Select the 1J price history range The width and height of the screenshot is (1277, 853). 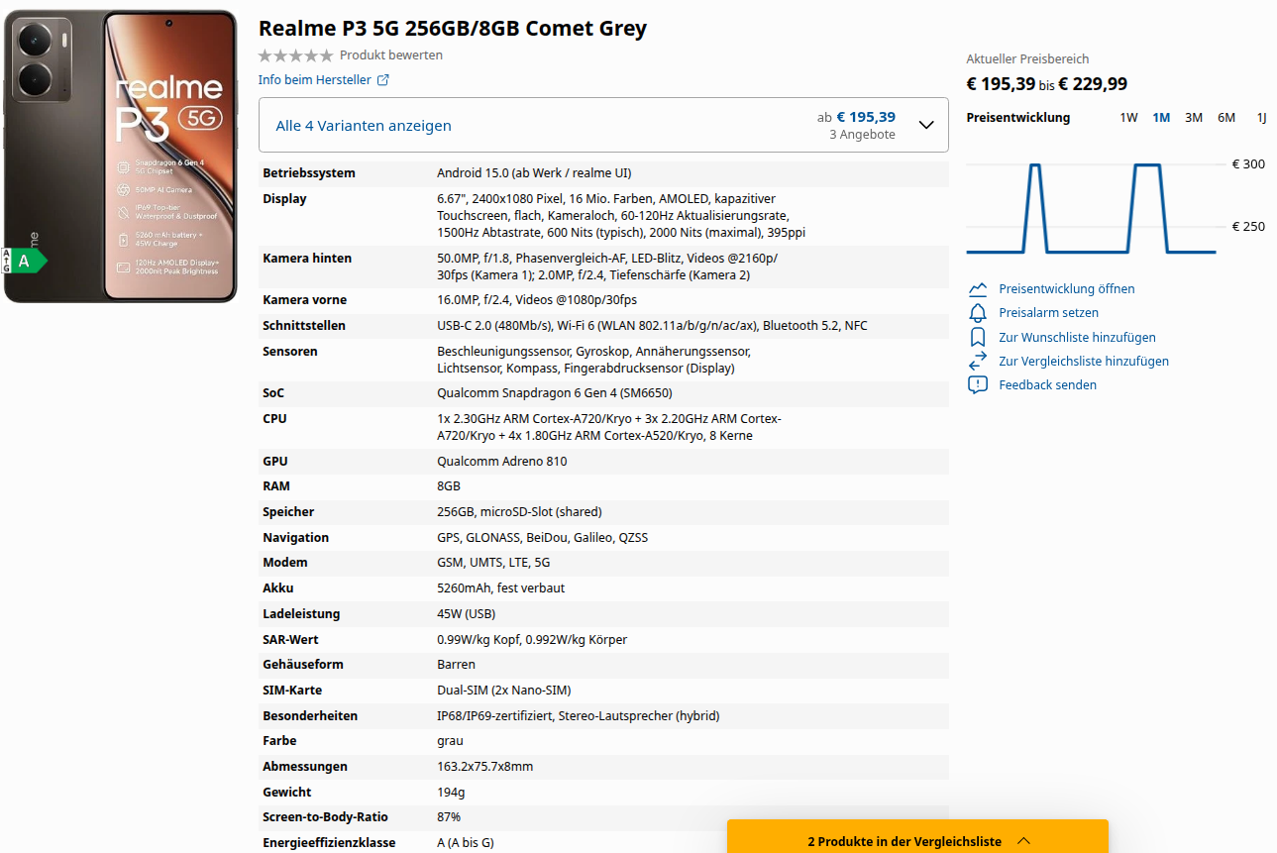pyautogui.click(x=1262, y=118)
